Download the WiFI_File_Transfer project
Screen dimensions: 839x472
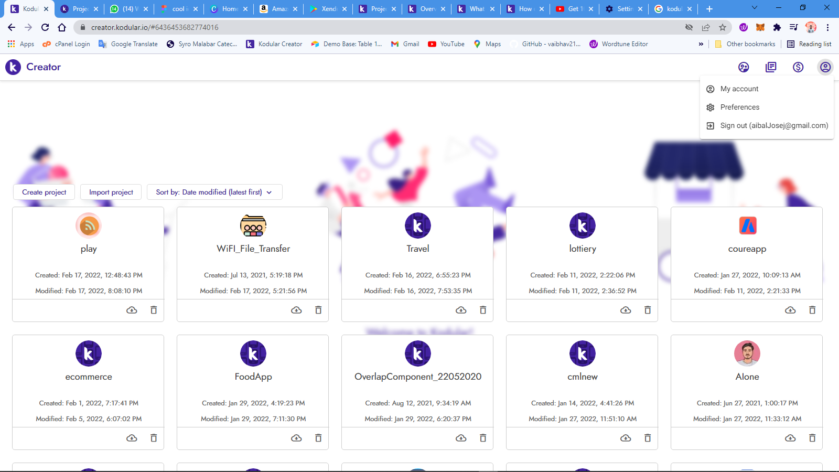pos(296,310)
